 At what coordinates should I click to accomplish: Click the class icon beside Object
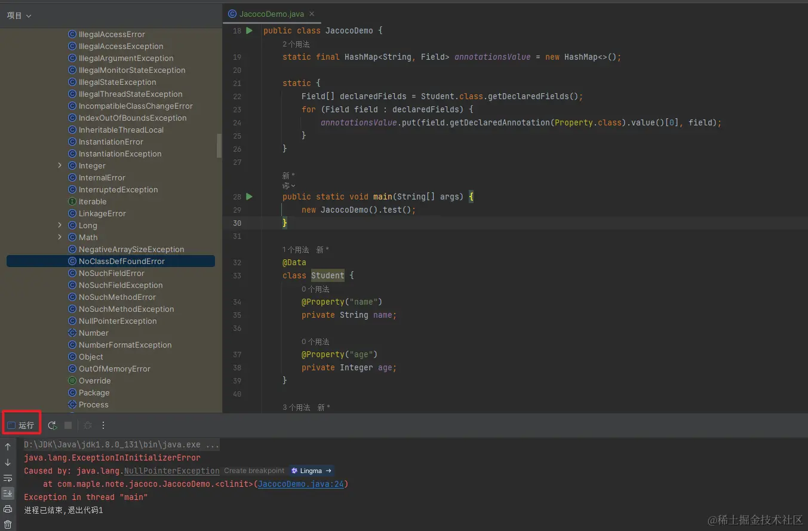coord(72,357)
